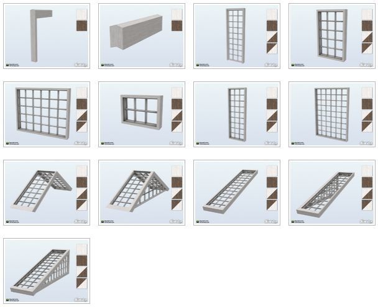Open the open-ended gable skylight thumbnail
The height and width of the screenshot is (307, 378).
tap(47, 193)
